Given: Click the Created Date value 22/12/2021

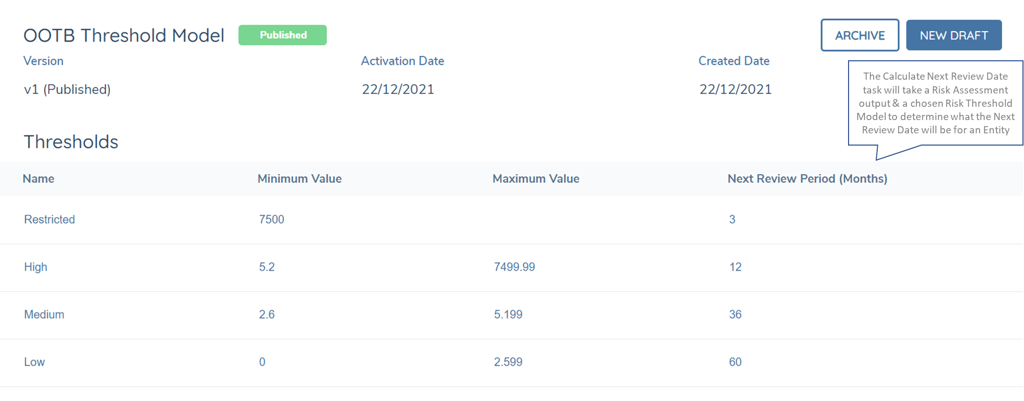Looking at the screenshot, I should click(735, 89).
